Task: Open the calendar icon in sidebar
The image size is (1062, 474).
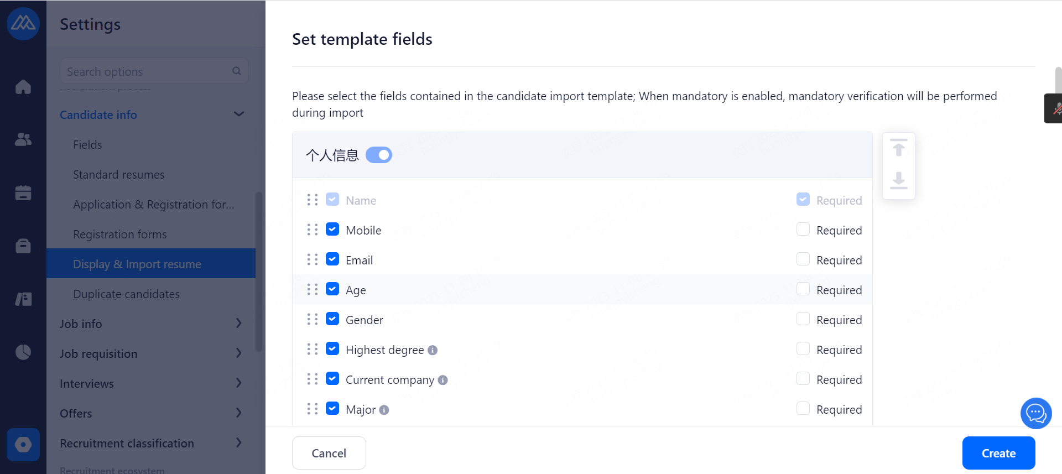Action: tap(23, 192)
